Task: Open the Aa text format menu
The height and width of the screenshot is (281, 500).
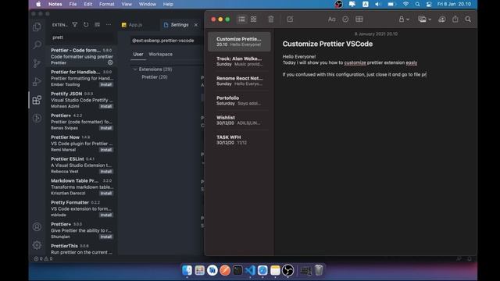Action: pos(331,19)
